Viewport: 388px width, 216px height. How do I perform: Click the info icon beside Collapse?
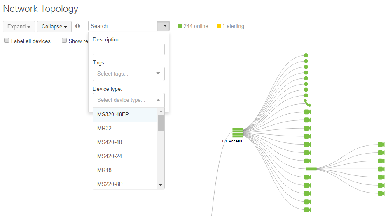(x=78, y=26)
